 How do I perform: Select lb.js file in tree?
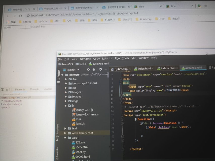(x=76, y=119)
